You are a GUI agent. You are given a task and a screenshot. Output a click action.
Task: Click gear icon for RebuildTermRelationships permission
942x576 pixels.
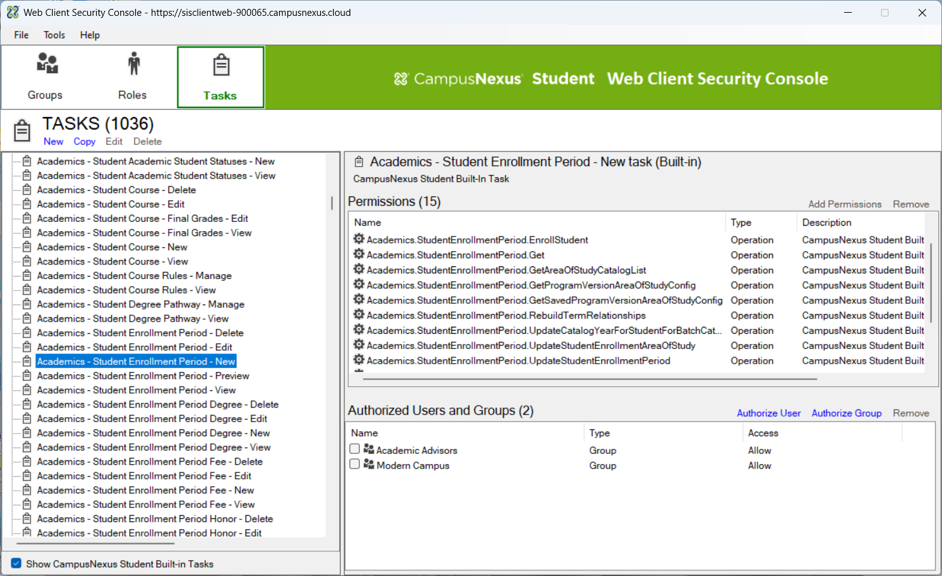pos(359,315)
